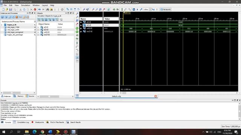Open File Explorer from Windows taskbar
Viewport: 241px width, 135px height.
click(27, 132)
